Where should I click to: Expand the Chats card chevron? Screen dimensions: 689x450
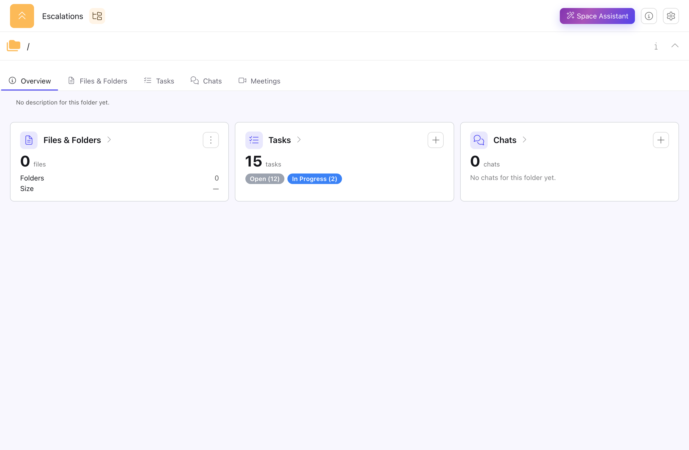click(x=524, y=139)
